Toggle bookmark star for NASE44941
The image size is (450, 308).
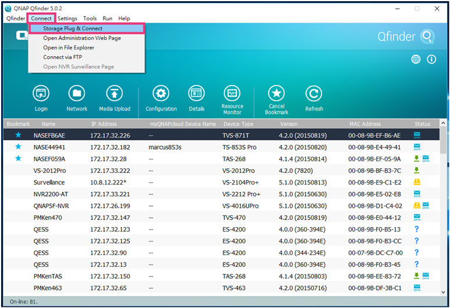(18, 147)
